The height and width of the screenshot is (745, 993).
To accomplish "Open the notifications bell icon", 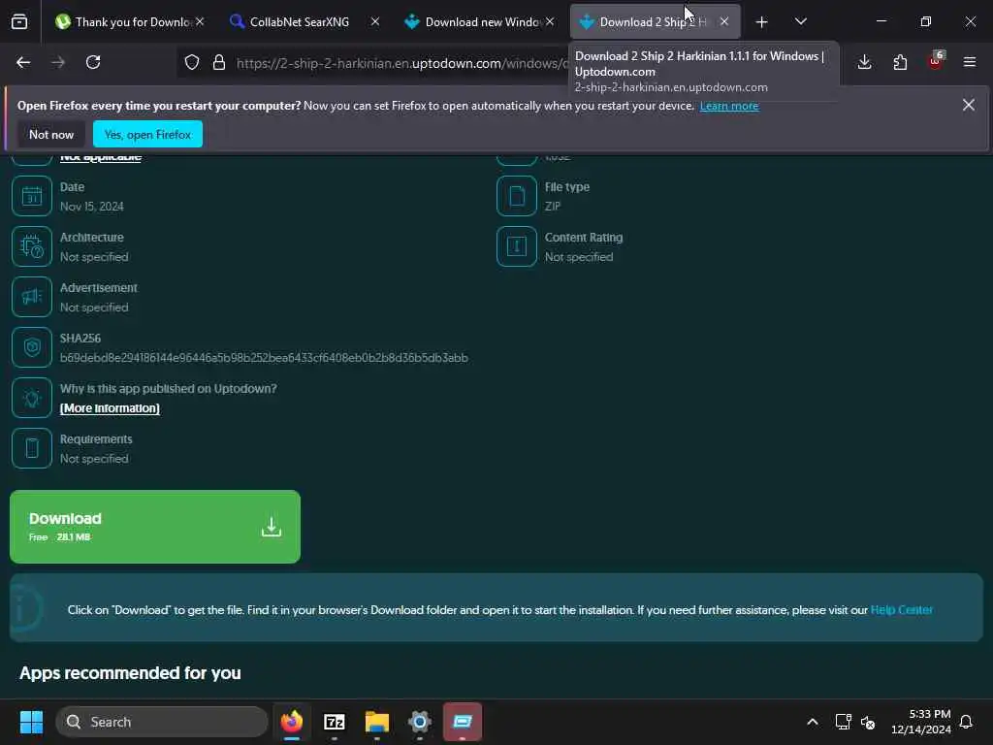I will (967, 722).
